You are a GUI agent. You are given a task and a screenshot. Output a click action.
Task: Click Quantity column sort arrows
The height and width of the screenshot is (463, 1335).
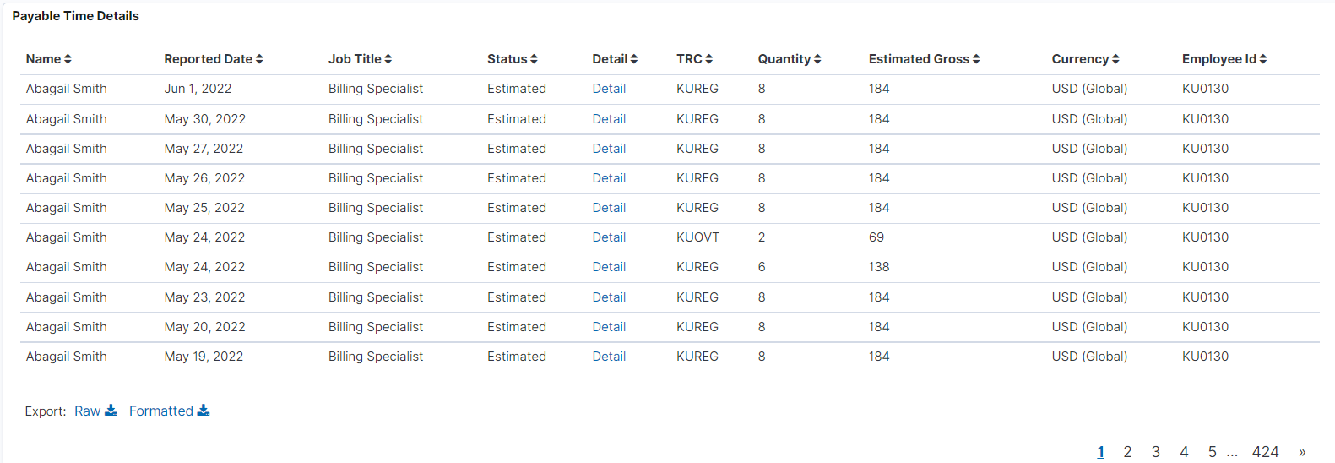[817, 59]
